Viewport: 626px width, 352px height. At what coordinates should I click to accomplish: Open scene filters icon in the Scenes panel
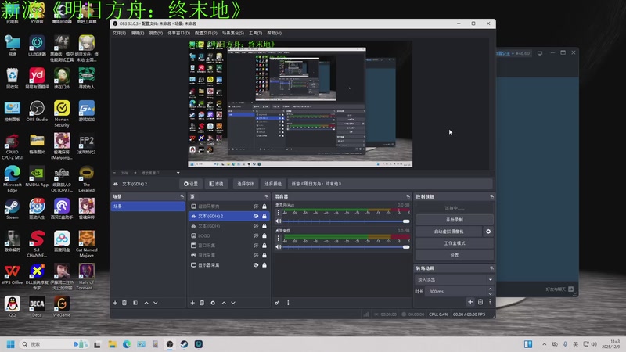pos(135,303)
